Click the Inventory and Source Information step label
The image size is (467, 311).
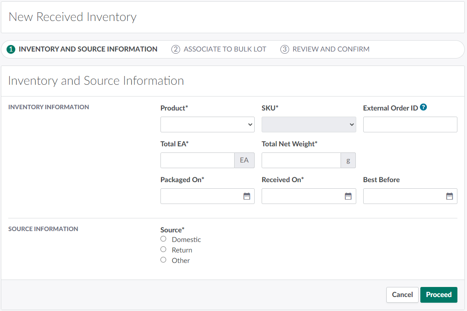click(88, 49)
